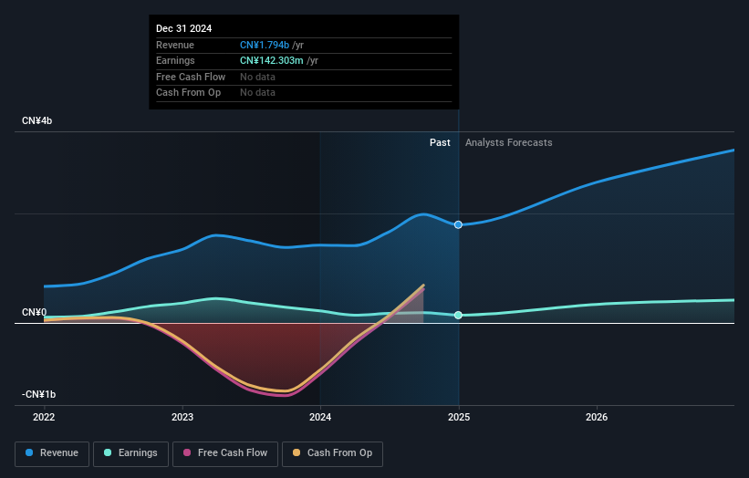Click the Free Cash Flow tooltip row
Viewport: 749px width, 478px height.
click(304, 77)
